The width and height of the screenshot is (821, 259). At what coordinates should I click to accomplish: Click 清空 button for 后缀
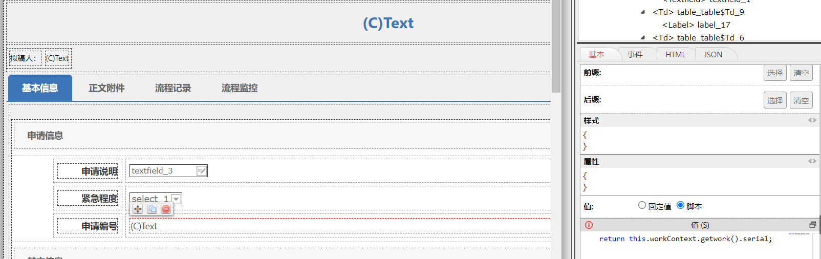pyautogui.click(x=801, y=101)
